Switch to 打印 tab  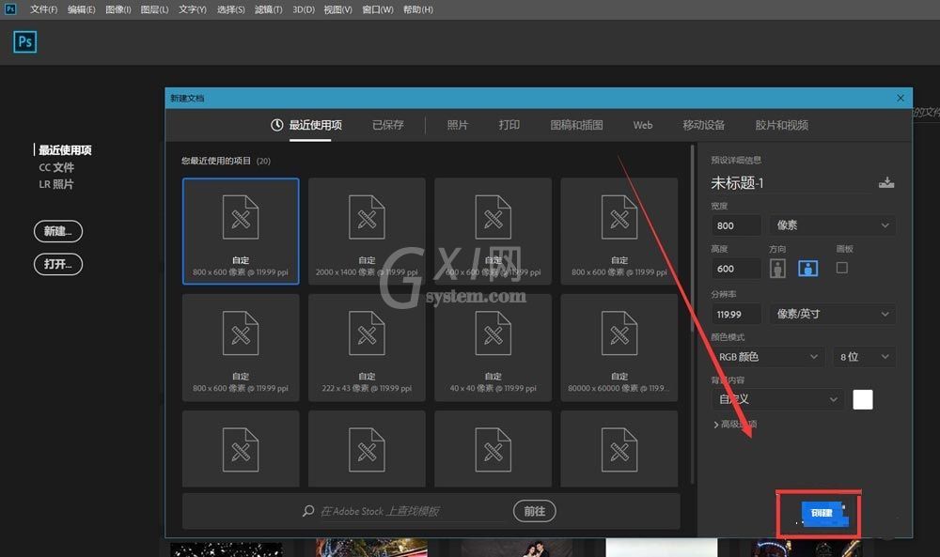point(509,125)
